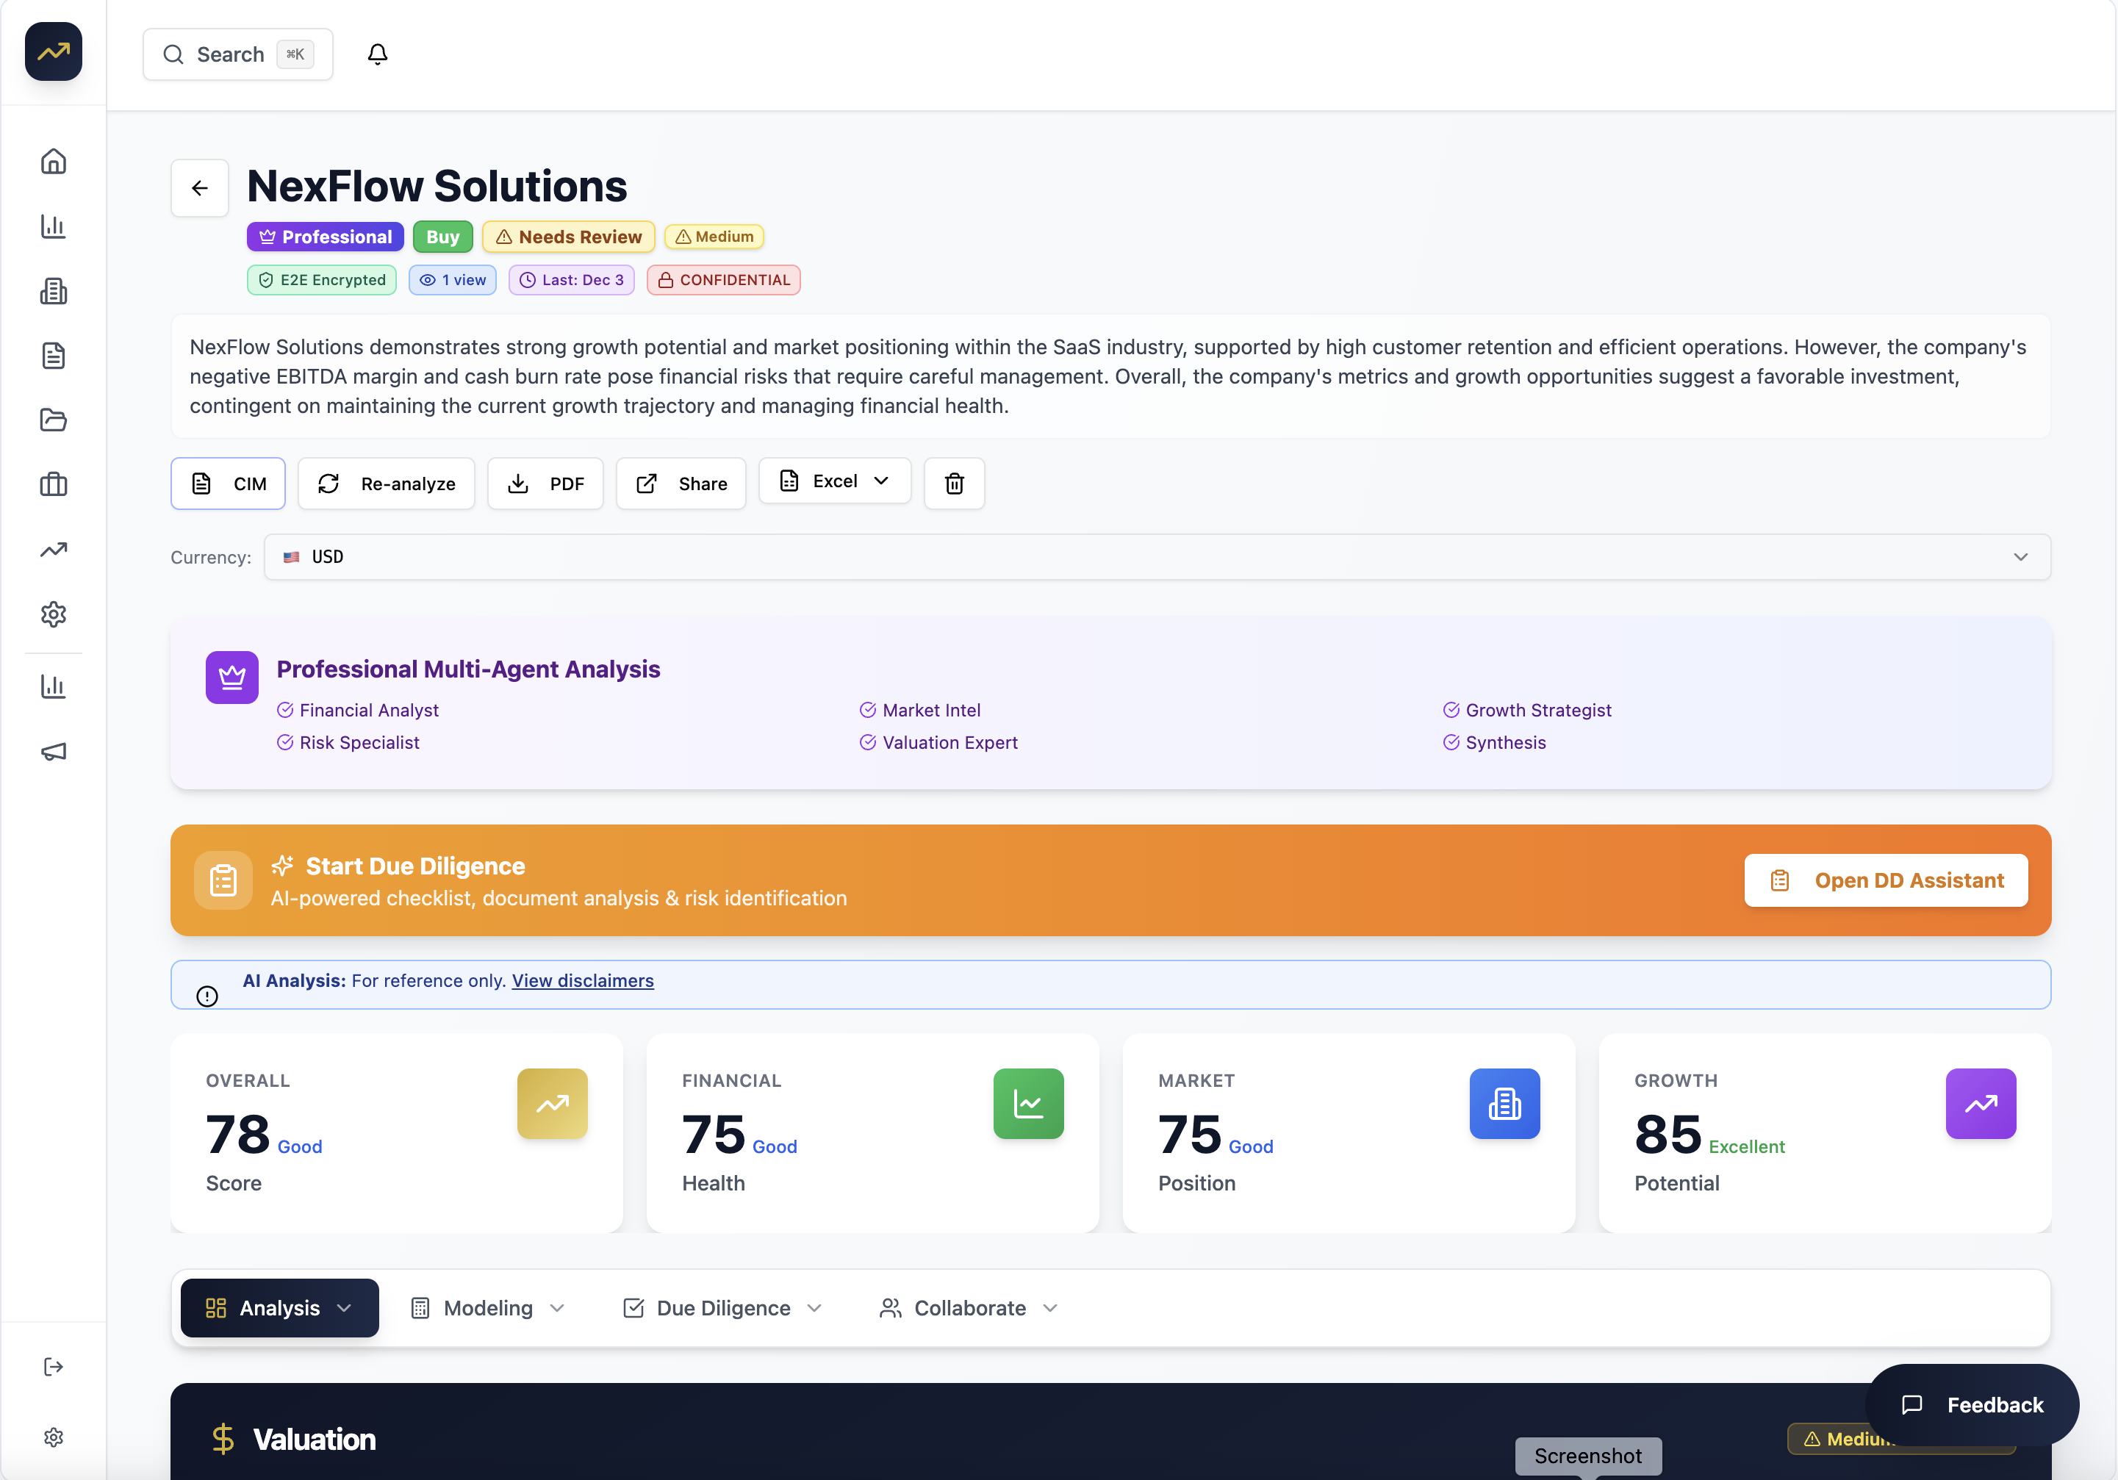Expand the Collaborate dropdown
2118x1480 pixels.
pos(968,1307)
